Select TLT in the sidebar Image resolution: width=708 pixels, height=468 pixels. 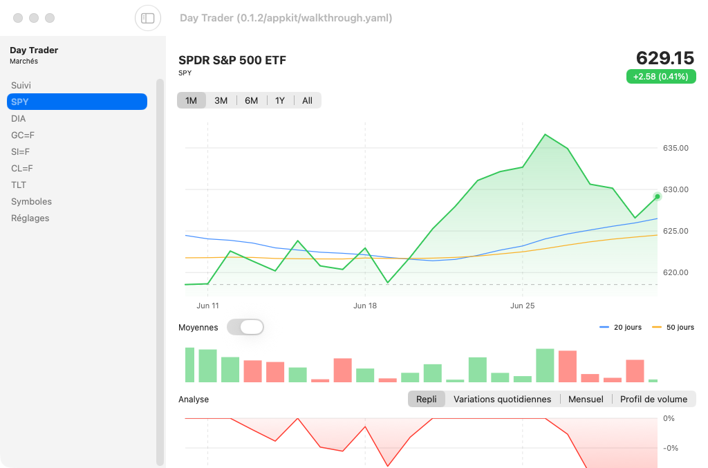pos(77,185)
